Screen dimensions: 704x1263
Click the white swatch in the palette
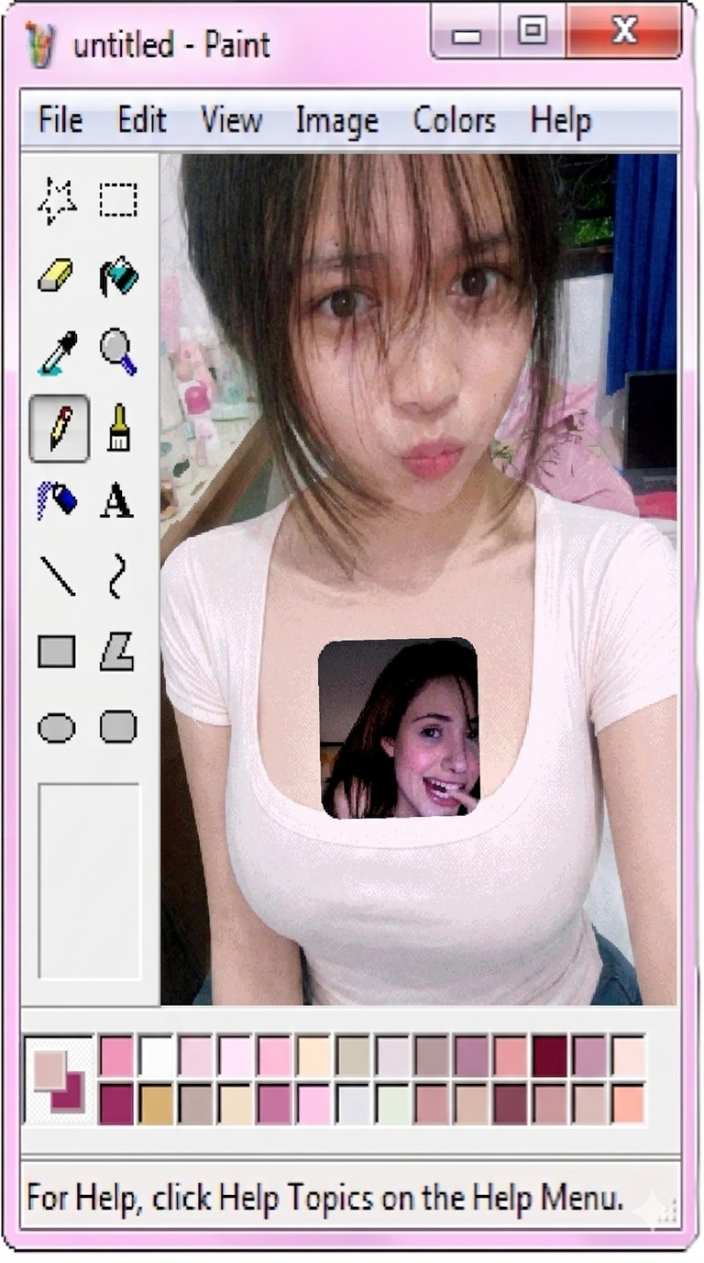(156, 1055)
